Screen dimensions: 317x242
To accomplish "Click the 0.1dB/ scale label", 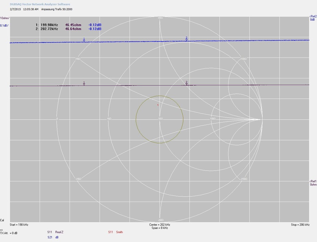I will click(x=4, y=25).
